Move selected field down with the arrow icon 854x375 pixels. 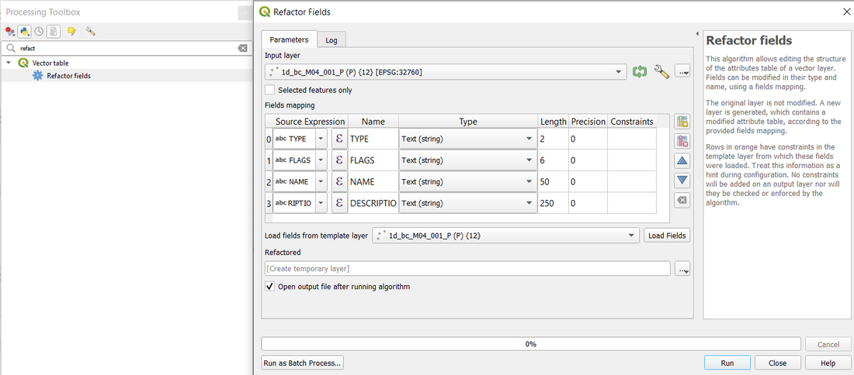coord(682,180)
